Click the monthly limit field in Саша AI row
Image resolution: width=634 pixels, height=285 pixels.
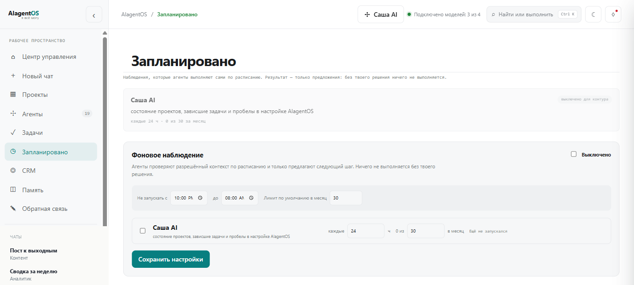click(x=426, y=231)
